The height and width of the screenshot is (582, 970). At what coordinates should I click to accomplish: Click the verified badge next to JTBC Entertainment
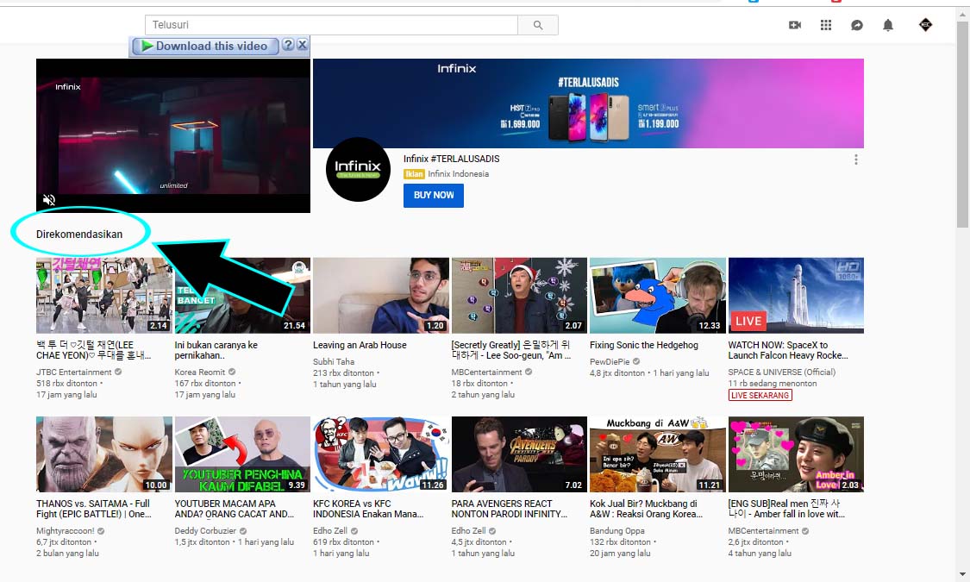click(117, 372)
